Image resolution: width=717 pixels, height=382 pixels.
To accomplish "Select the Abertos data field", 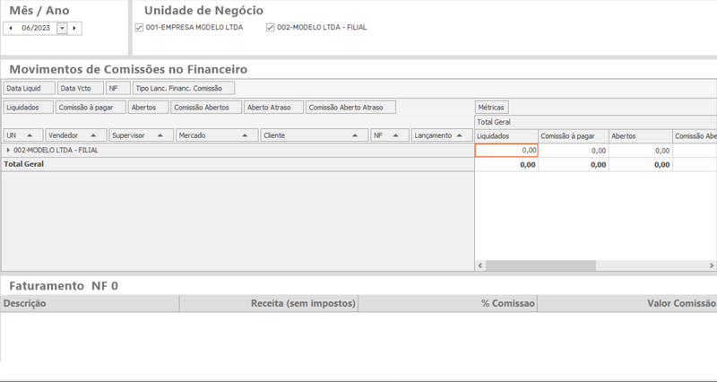I will coord(148,108).
